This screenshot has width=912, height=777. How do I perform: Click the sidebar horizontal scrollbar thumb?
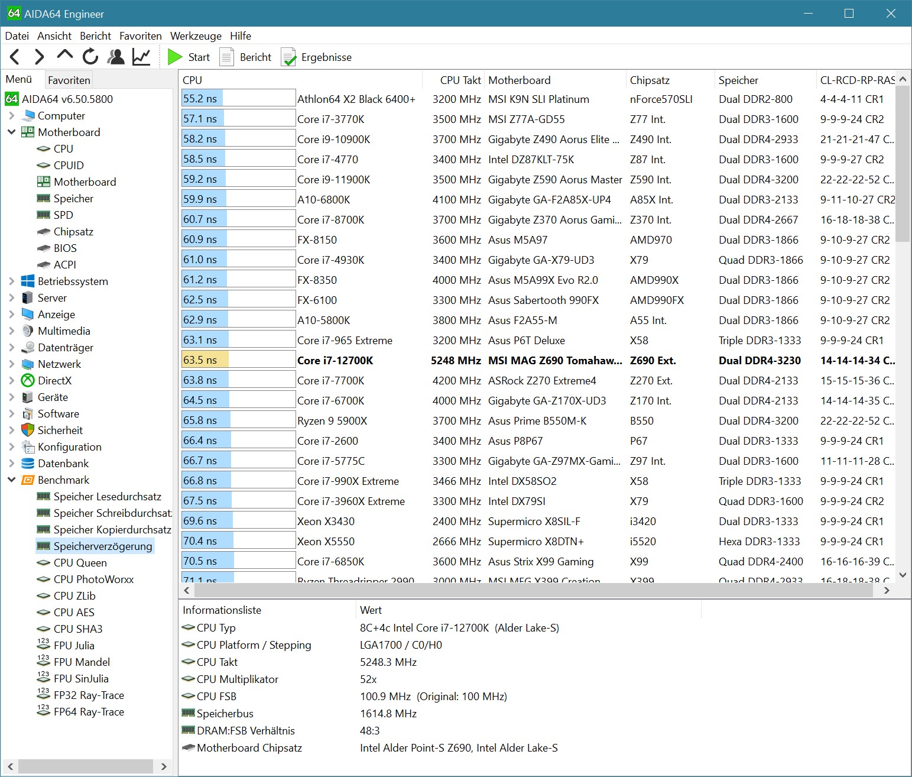point(85,766)
